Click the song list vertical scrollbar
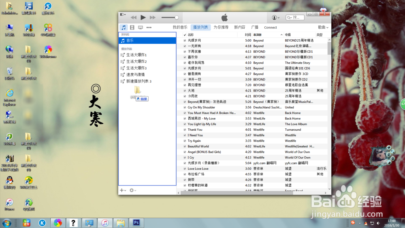Screen dimensions: 405x228 tap(329, 48)
